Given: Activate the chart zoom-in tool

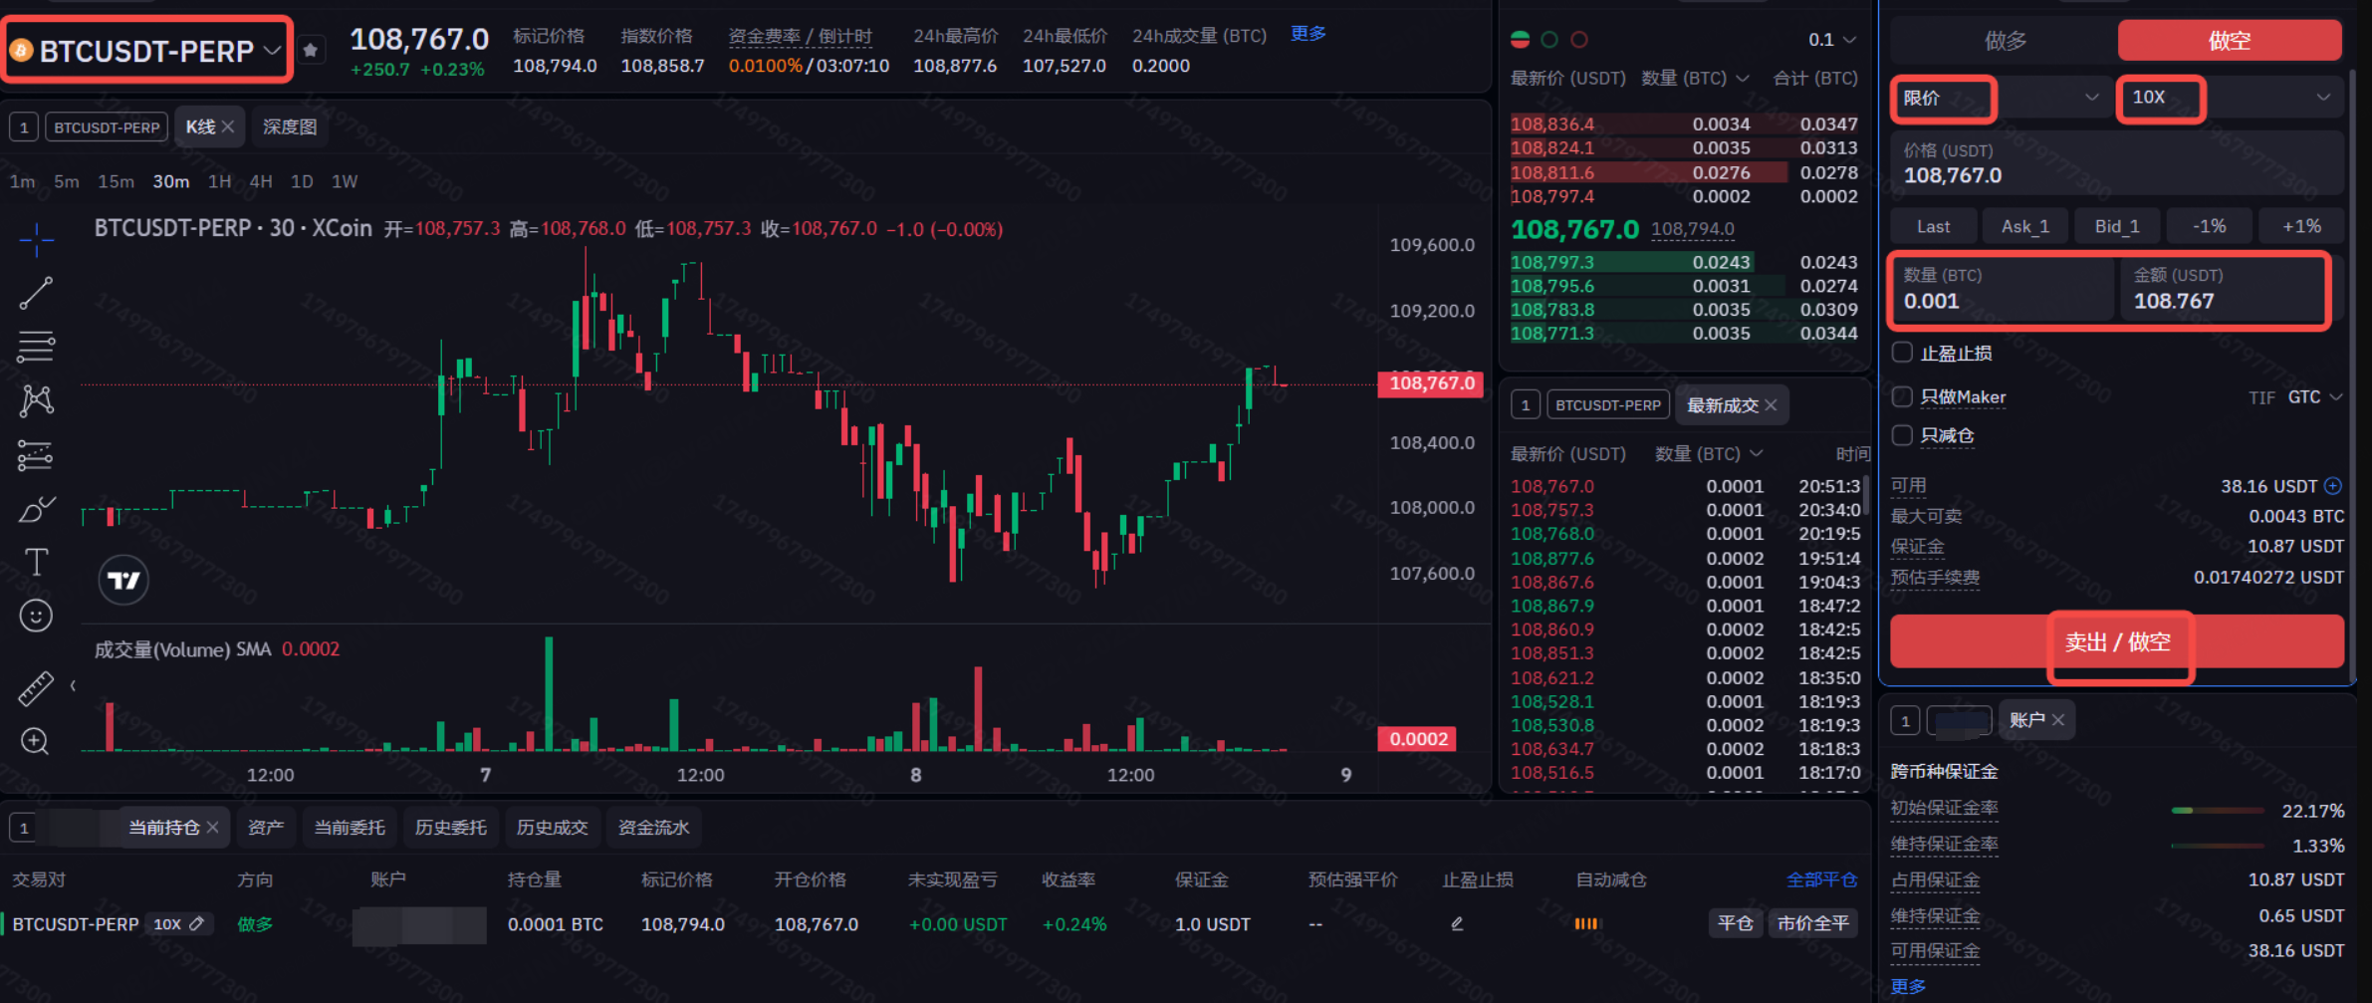Looking at the screenshot, I should (x=36, y=741).
